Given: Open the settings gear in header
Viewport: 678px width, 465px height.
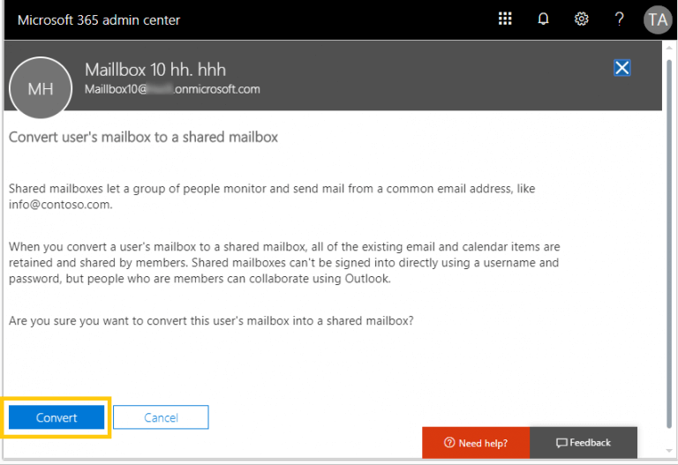Looking at the screenshot, I should coord(581,19).
